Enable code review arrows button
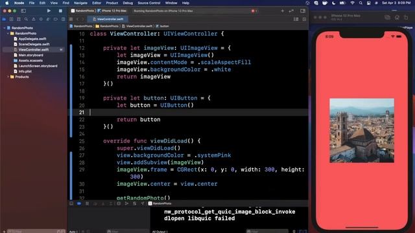 [x=291, y=11]
